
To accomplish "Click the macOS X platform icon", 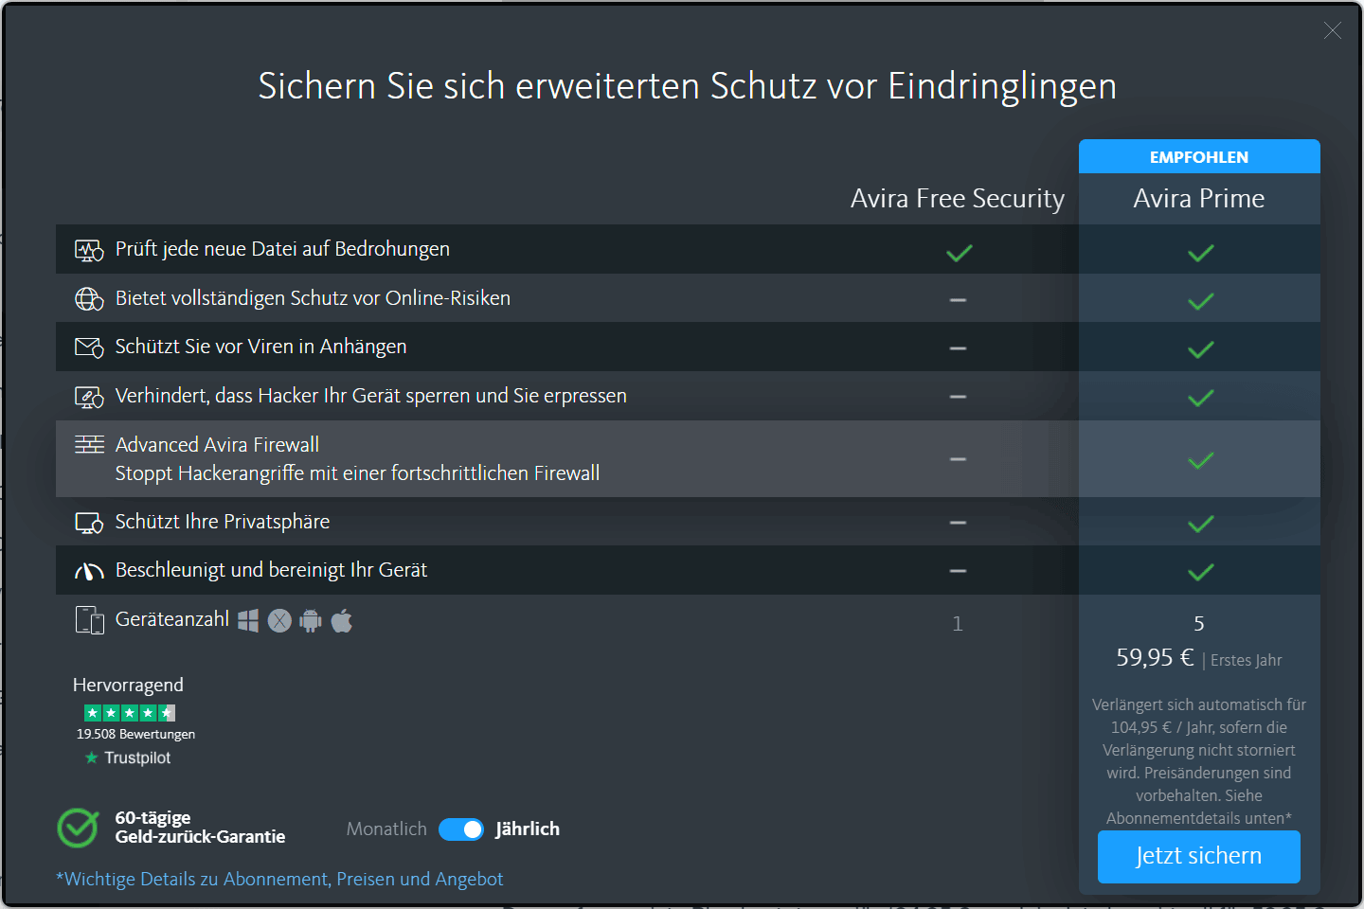I will point(279,621).
